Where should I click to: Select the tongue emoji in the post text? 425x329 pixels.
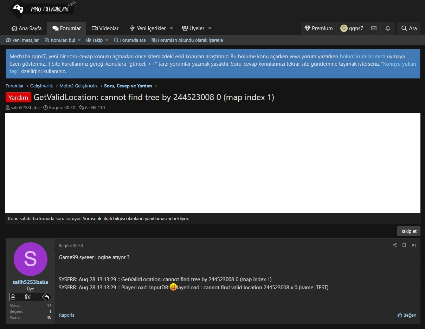(173, 287)
